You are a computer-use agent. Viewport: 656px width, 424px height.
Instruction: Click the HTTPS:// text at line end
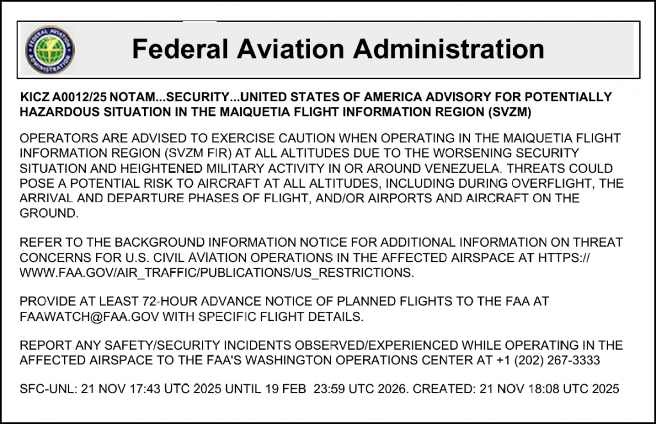pos(564,257)
